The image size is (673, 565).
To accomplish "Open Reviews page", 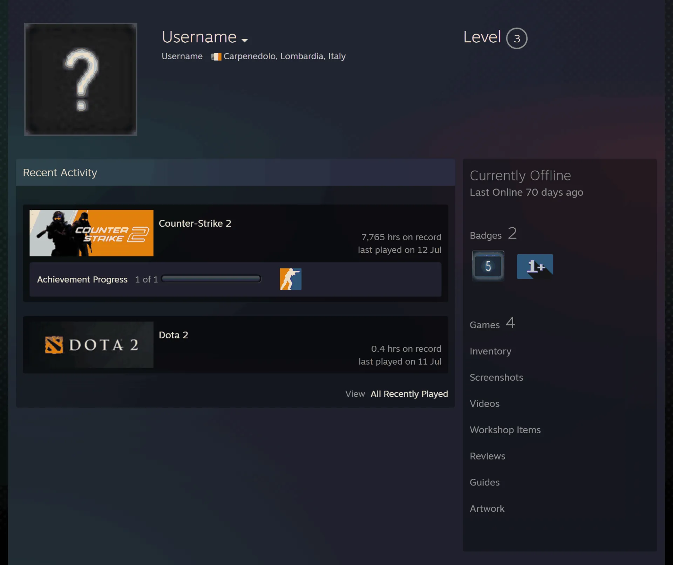I will pyautogui.click(x=488, y=456).
